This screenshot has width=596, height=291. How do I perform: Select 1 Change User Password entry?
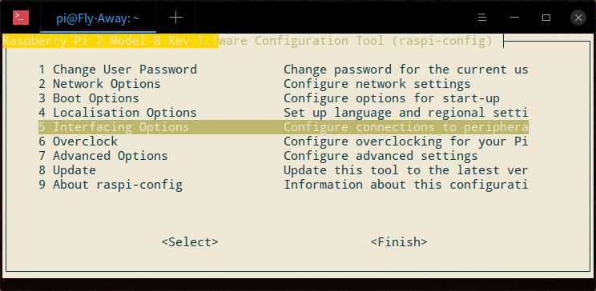click(x=283, y=70)
